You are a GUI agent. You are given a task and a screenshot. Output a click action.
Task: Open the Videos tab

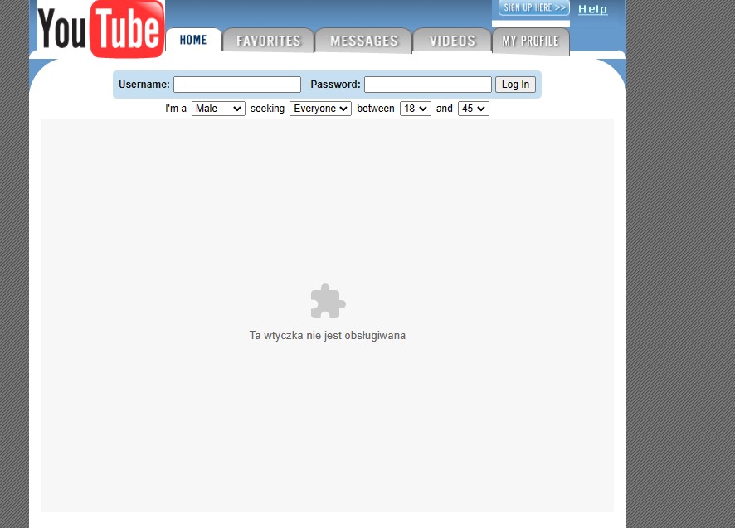point(452,41)
